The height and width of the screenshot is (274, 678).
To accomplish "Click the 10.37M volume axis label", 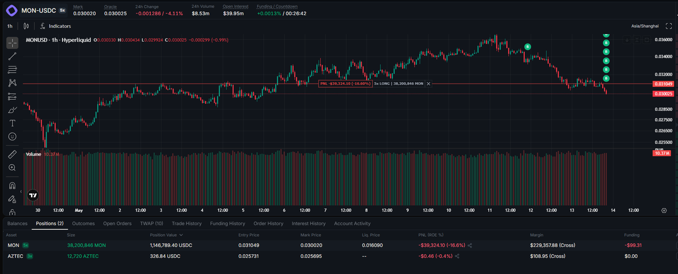I will click(x=662, y=153).
